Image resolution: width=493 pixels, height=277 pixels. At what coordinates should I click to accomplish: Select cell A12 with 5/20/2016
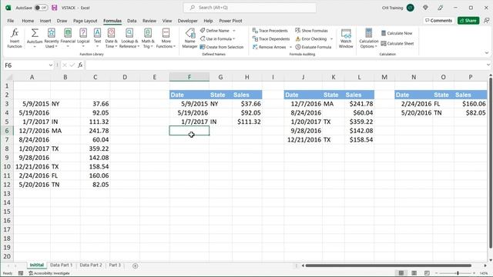pos(32,185)
